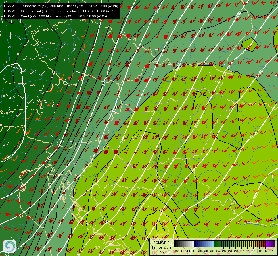Screen dimensions: 278x256
Task: Click the -2 legend scale value
Action: [x=271, y=251]
